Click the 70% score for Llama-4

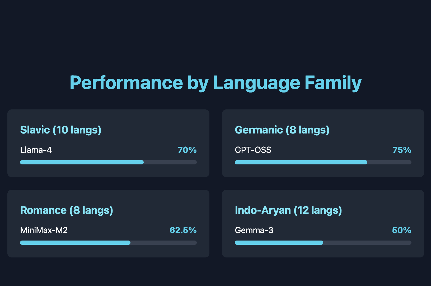tap(187, 150)
